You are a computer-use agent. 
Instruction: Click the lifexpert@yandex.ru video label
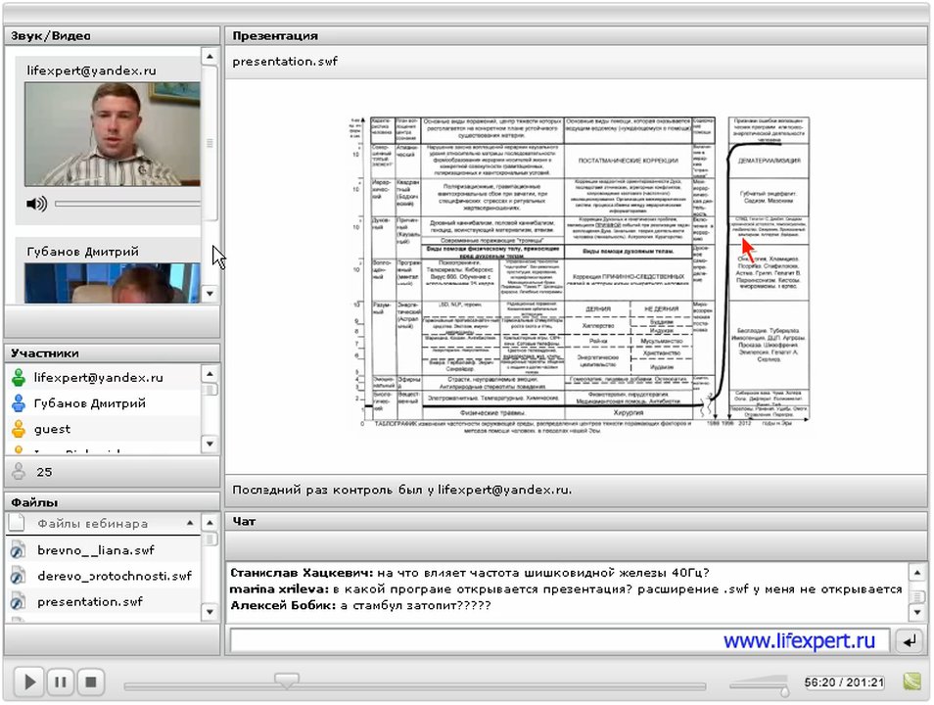click(91, 70)
